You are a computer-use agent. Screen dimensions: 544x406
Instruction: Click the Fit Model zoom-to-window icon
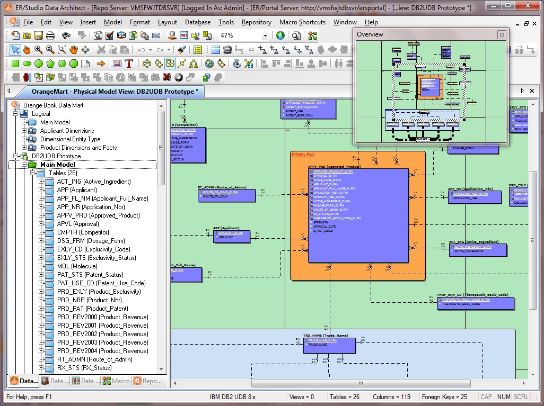[x=62, y=50]
